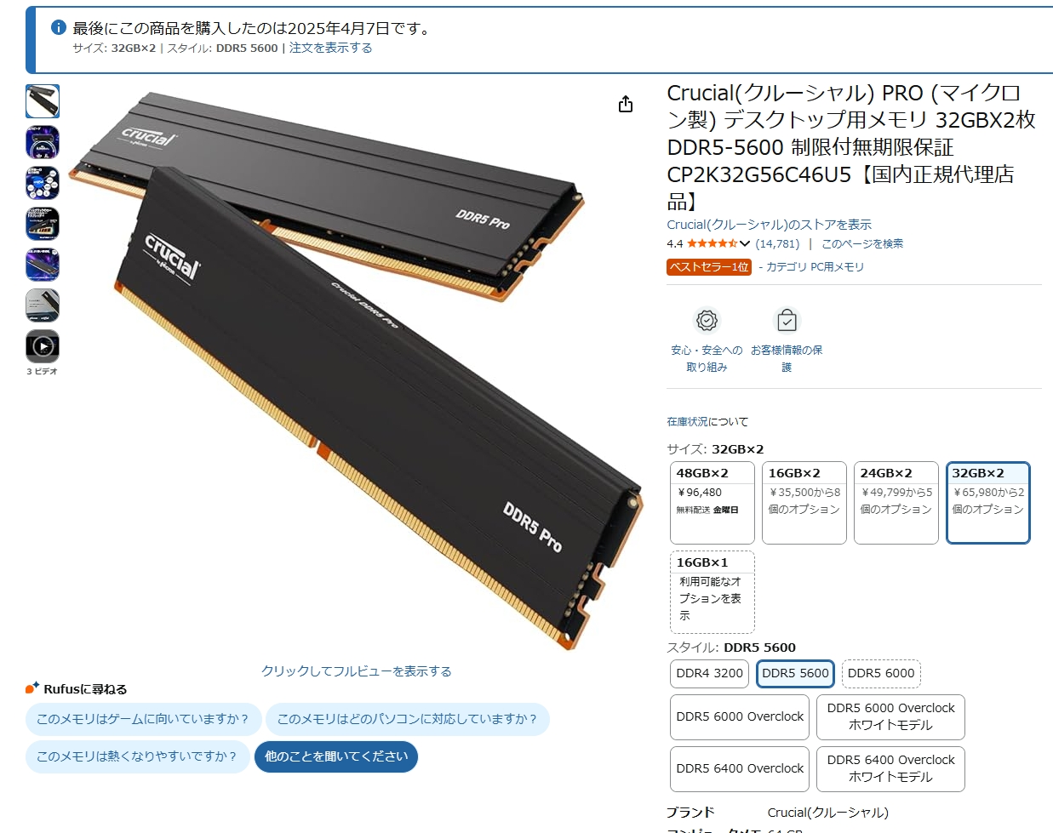The image size is (1053, 833).
Task: Show available options for 16GB×1
Action: [712, 592]
